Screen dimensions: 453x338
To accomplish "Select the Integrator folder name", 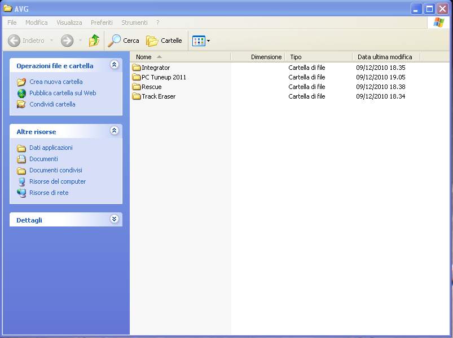I will coord(156,68).
